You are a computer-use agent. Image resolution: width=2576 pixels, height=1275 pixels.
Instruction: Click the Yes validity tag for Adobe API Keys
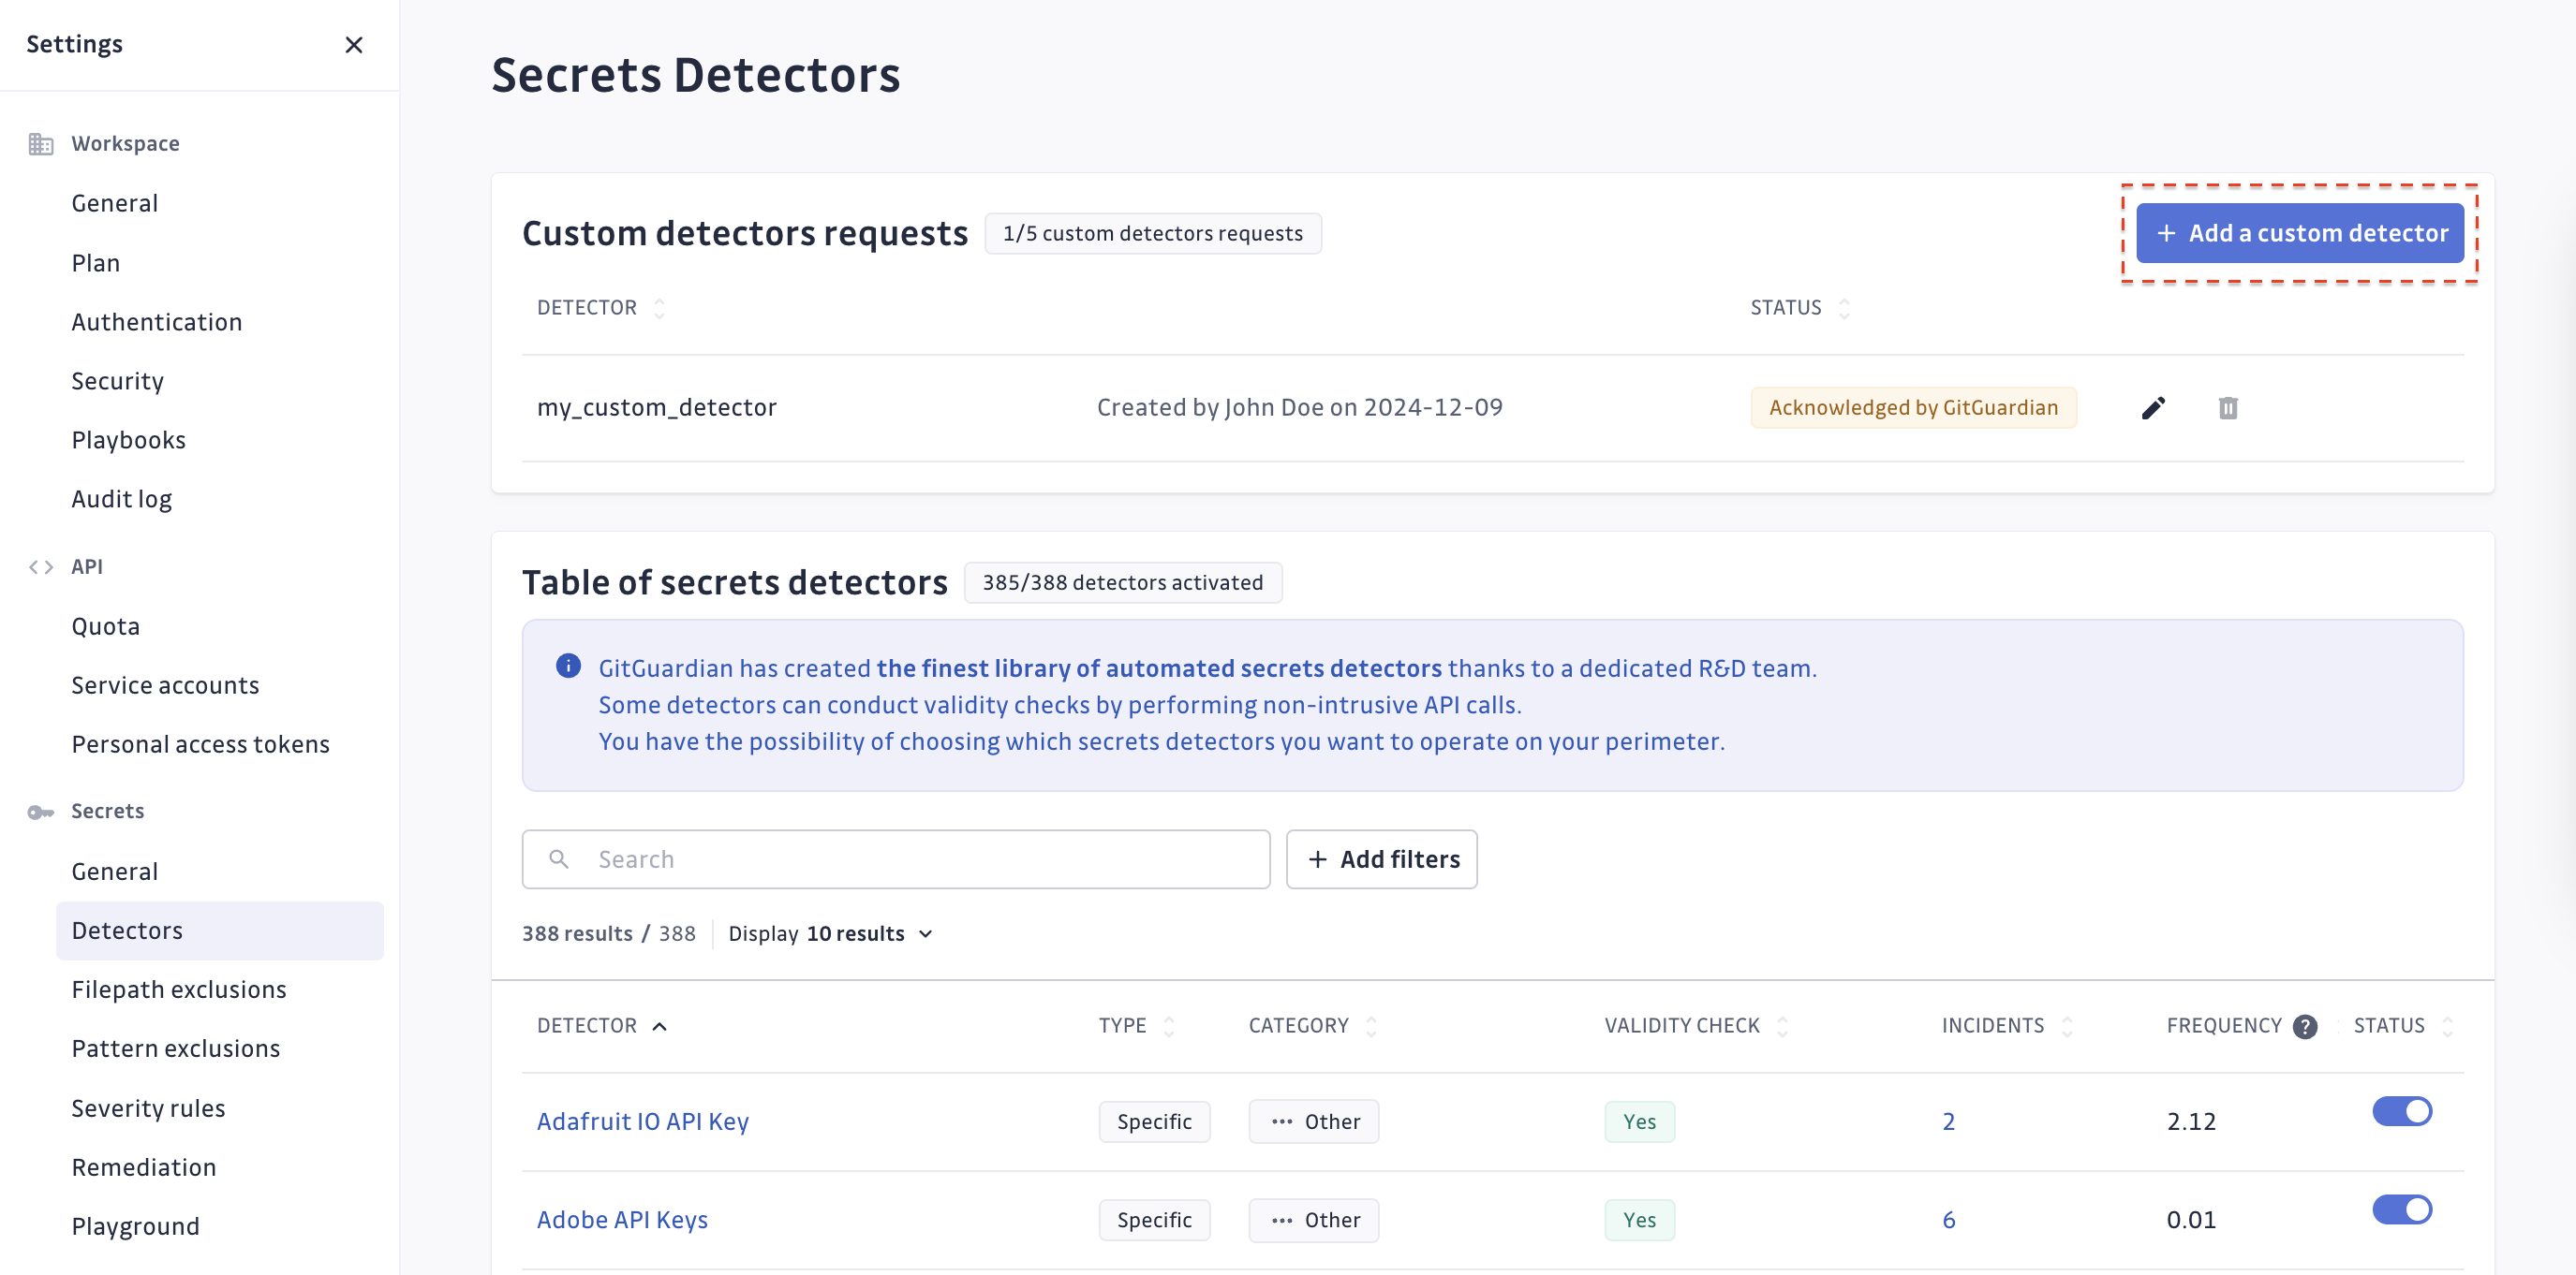point(1639,1219)
